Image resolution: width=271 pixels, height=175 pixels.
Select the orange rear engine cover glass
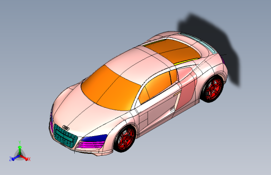173,51
